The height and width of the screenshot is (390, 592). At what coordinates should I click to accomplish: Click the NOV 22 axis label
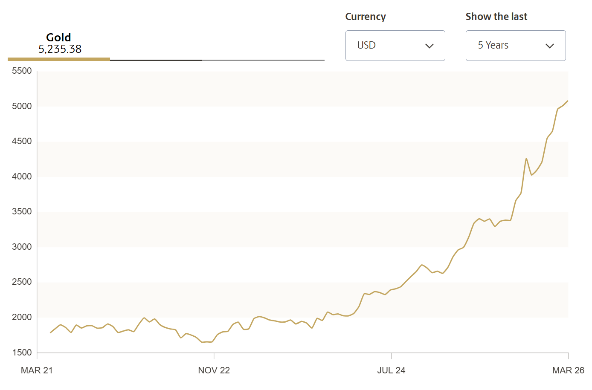click(x=213, y=370)
